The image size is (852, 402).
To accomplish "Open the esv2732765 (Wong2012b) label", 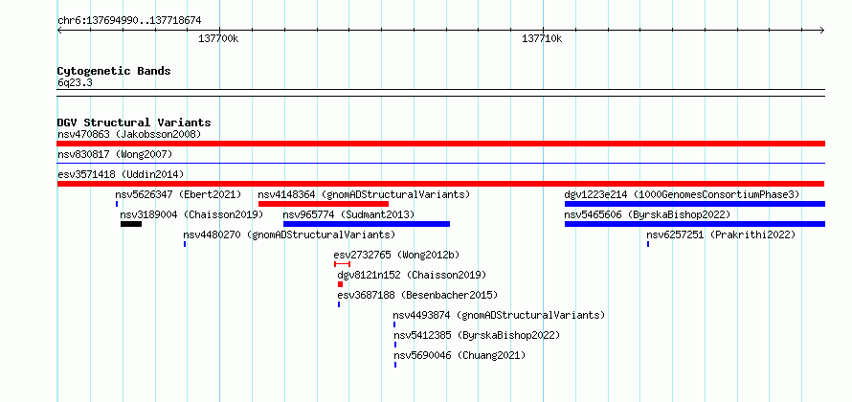I will coord(396,255).
